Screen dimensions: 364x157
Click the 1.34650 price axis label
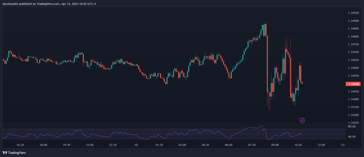[353, 60]
